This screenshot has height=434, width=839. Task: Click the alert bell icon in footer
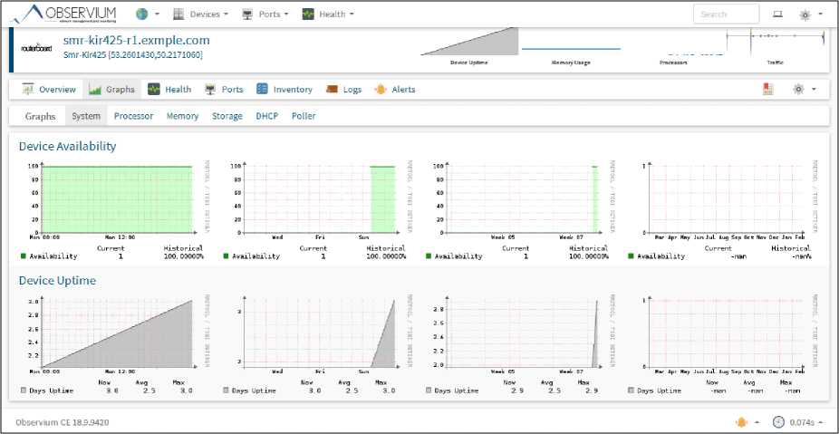pos(742,422)
